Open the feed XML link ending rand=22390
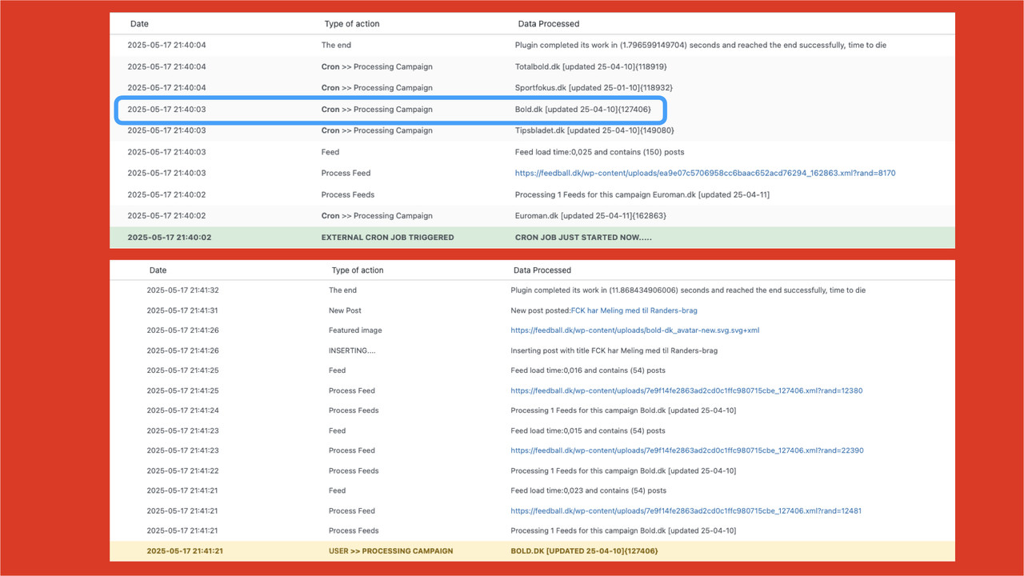 (687, 450)
